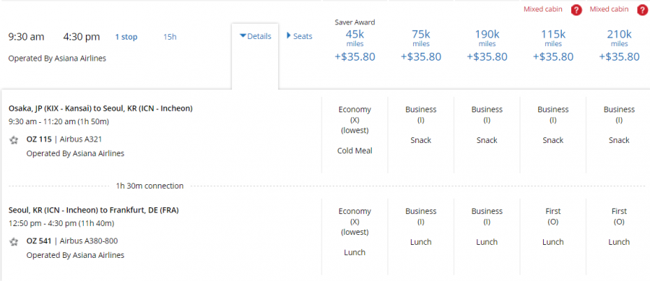650x281 pixels.
Task: Click First (O) cabin under 115k column
Action: pos(553,216)
